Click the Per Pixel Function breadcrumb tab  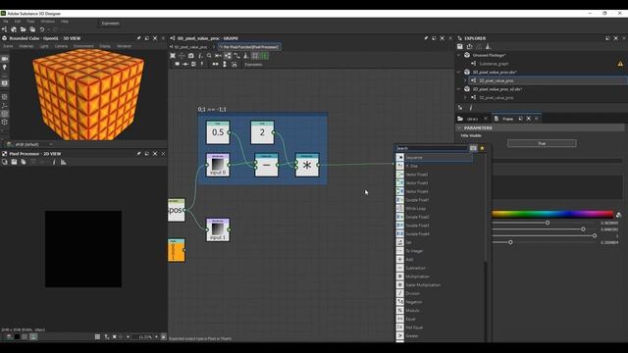point(249,47)
